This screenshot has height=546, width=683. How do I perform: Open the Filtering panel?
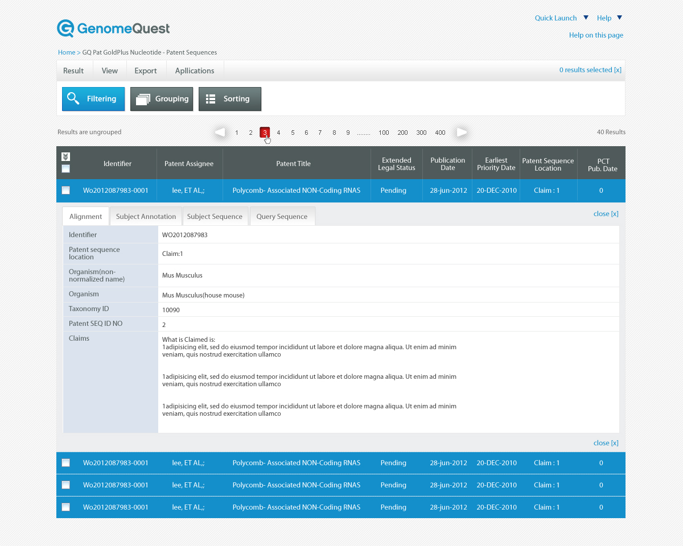coord(93,99)
